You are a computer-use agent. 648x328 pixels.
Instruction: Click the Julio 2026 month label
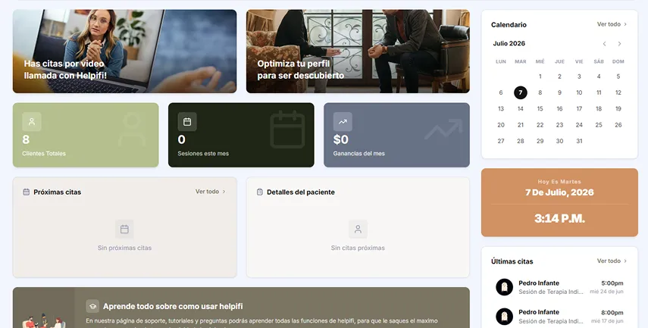[x=509, y=43]
